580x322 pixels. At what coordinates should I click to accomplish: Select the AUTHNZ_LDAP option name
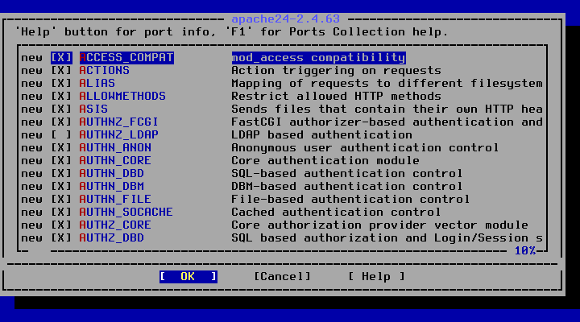[x=119, y=135]
